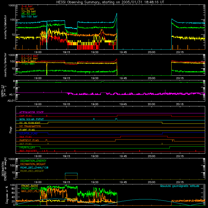Click the cyan 50-100 keV legend label
Viewport: 208px width, 208px height.
pyautogui.click(x=29, y=17)
